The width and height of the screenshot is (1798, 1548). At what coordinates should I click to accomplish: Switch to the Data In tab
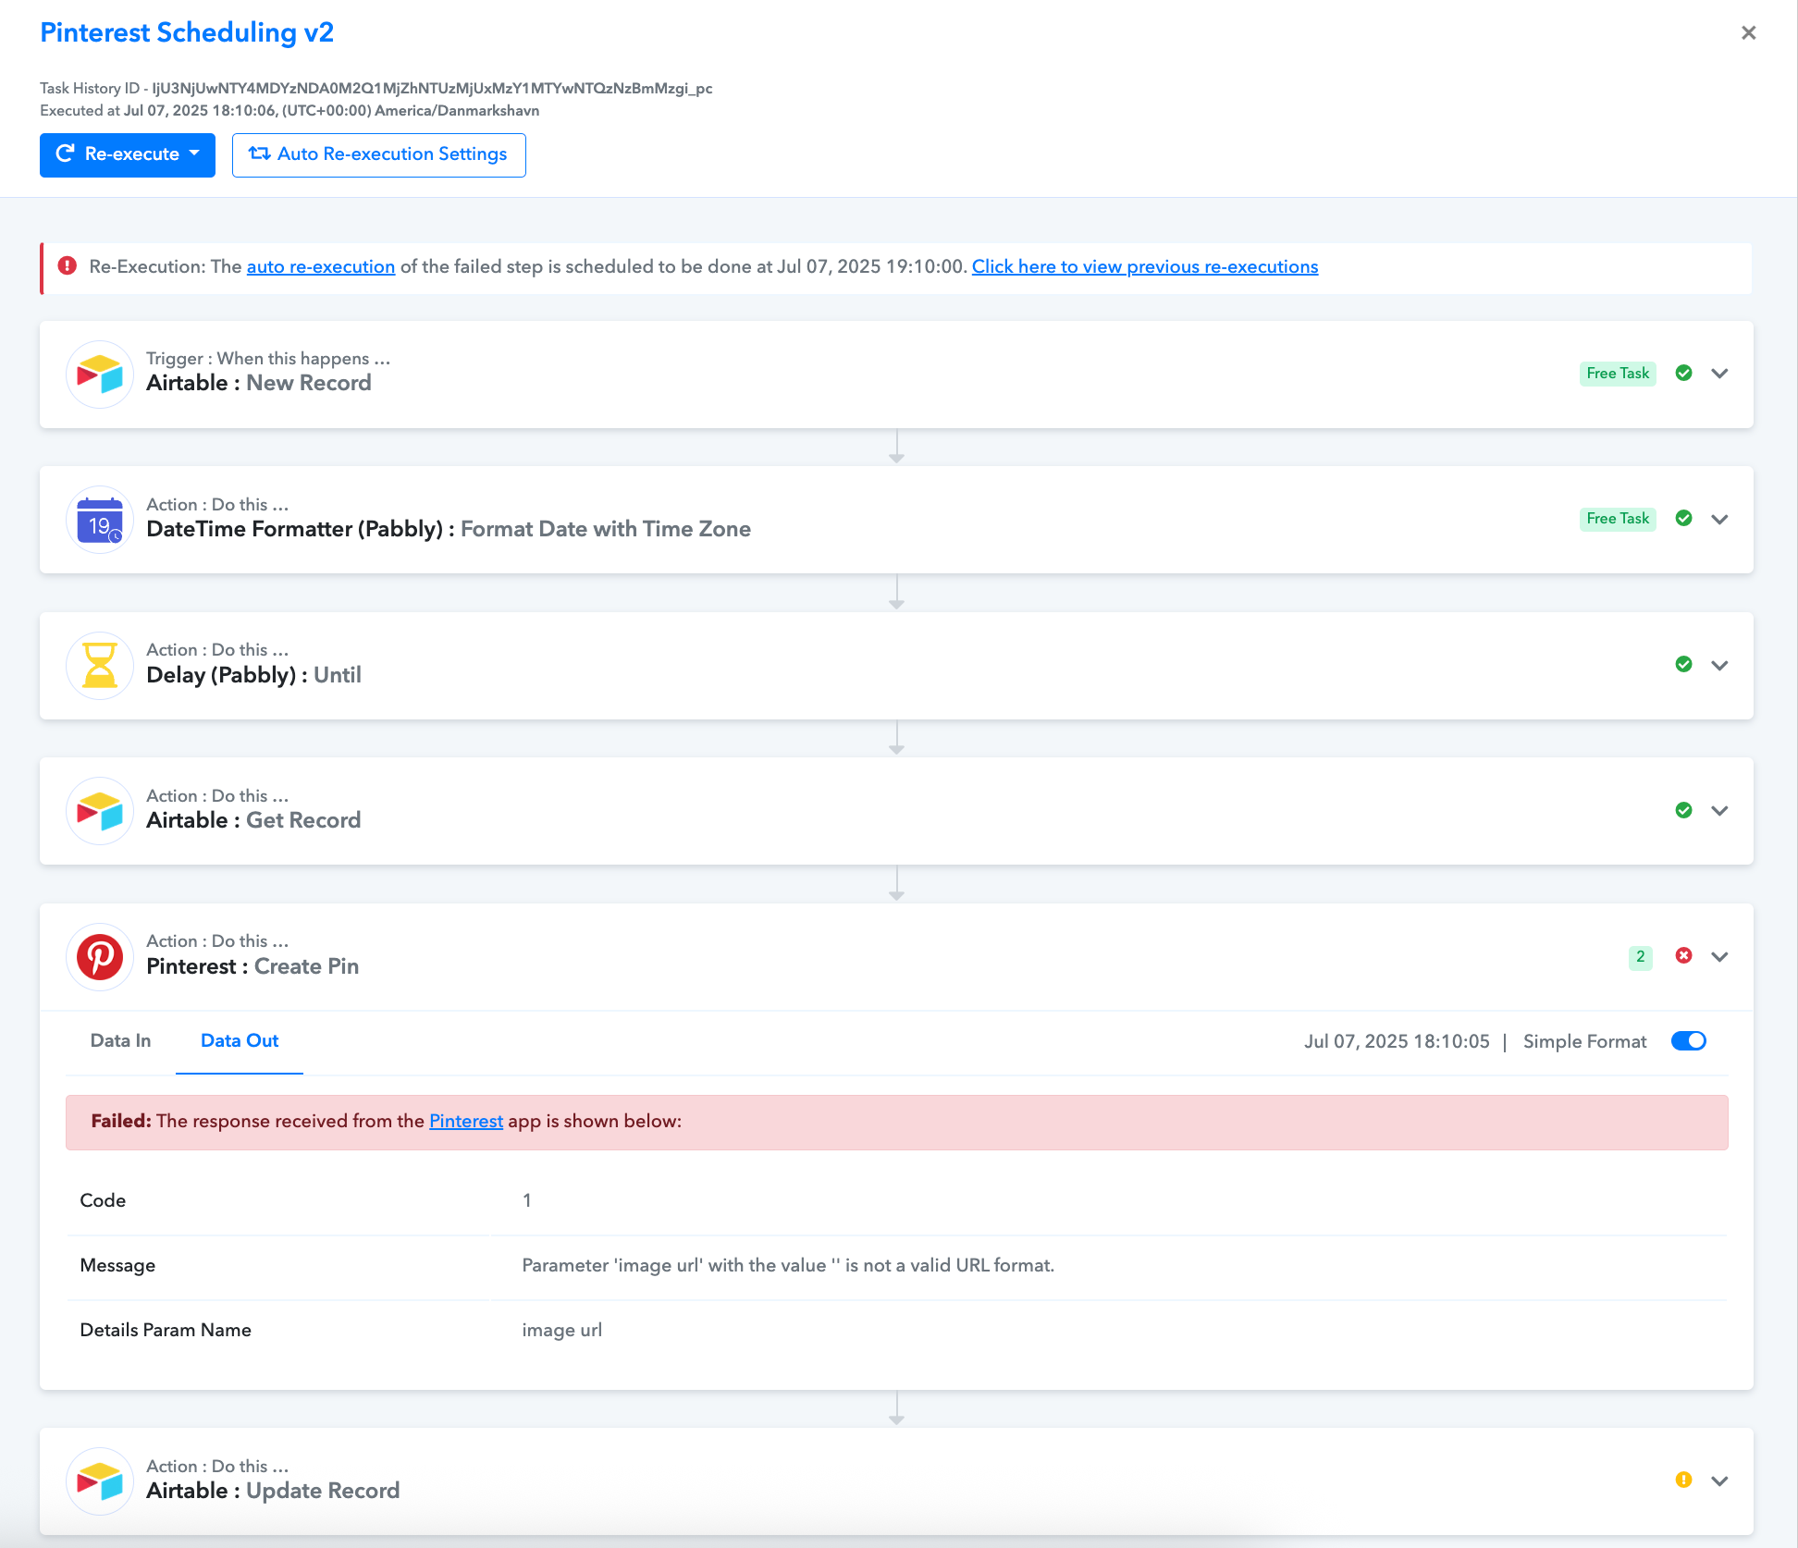(x=120, y=1040)
